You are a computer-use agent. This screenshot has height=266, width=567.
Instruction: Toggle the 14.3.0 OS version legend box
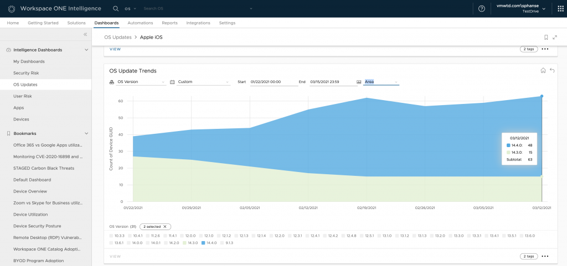point(184,243)
